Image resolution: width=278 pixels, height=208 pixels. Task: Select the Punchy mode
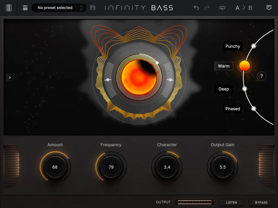pyautogui.click(x=233, y=46)
